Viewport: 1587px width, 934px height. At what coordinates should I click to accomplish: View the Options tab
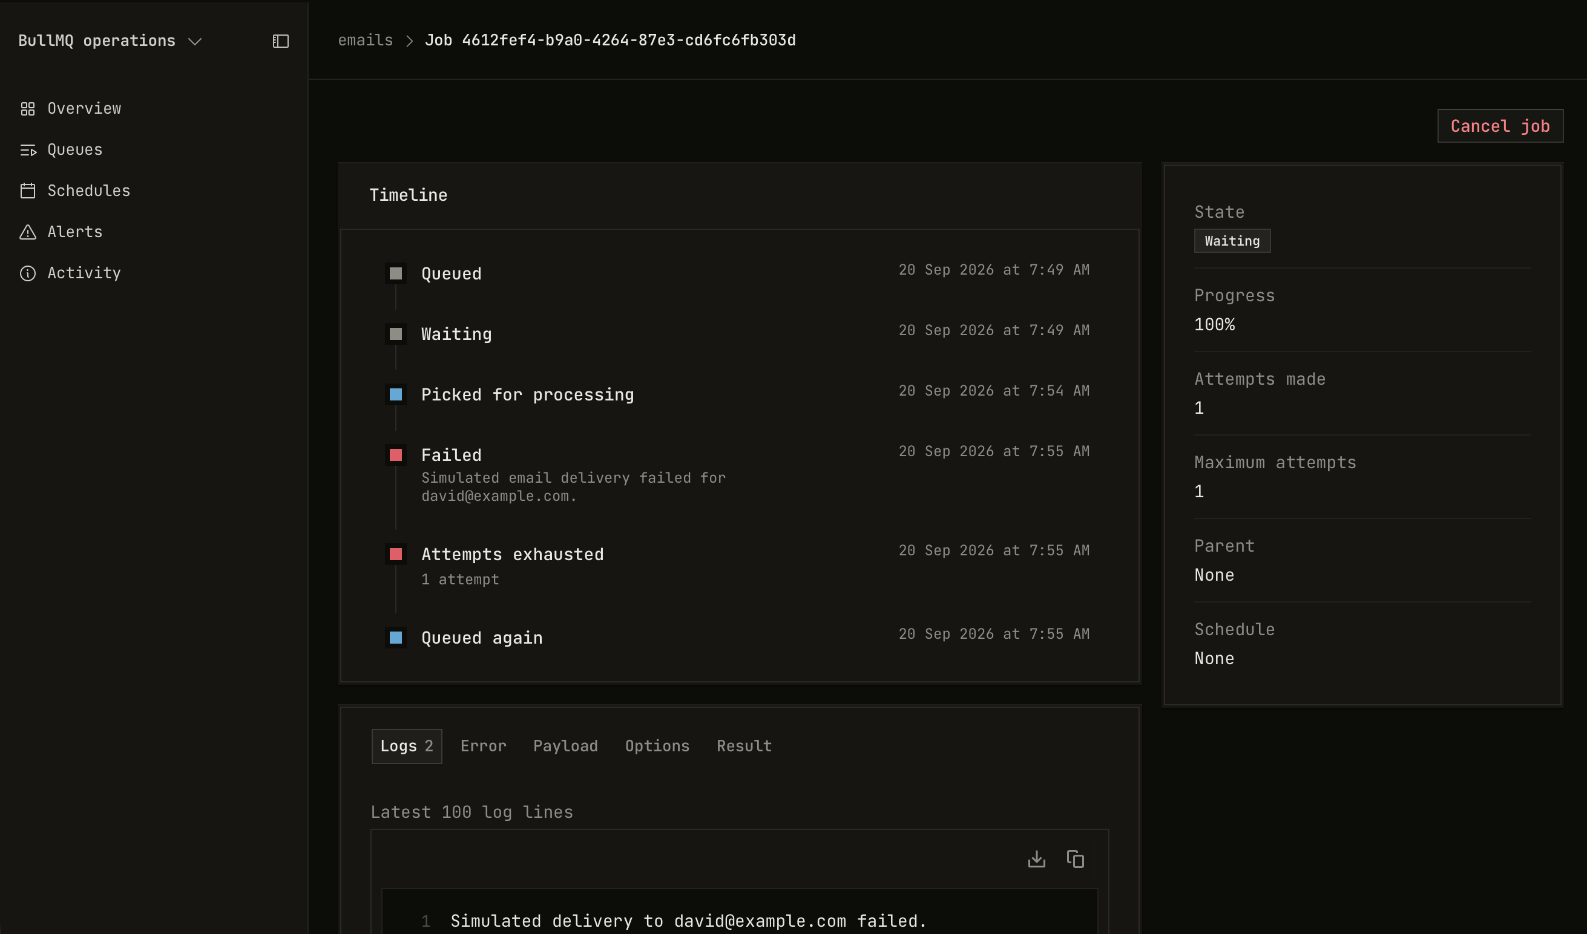[657, 746]
